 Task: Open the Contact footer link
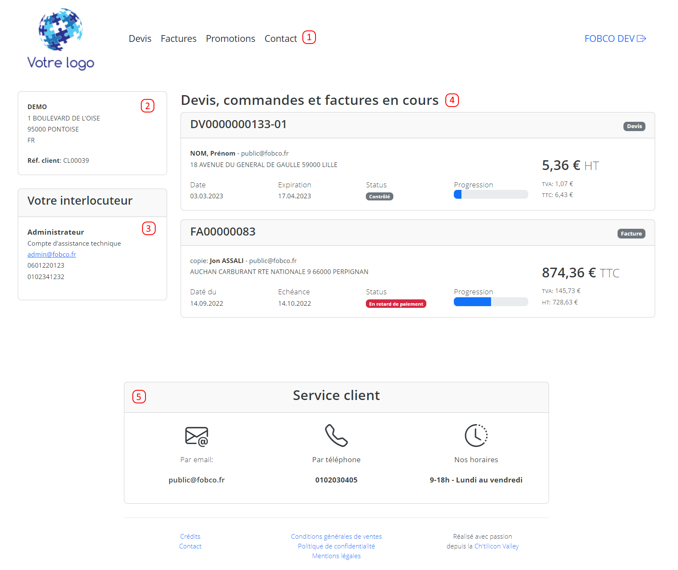point(190,546)
